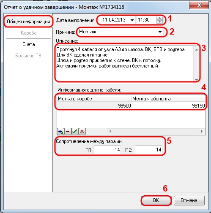This screenshot has height=213, width=211.
Task: Close the report dialog window
Action: (x=199, y=5)
